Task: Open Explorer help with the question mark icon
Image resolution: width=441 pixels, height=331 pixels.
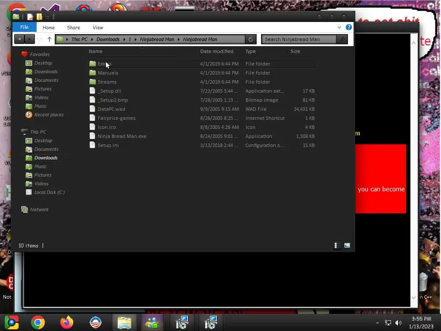Action: 349,27
